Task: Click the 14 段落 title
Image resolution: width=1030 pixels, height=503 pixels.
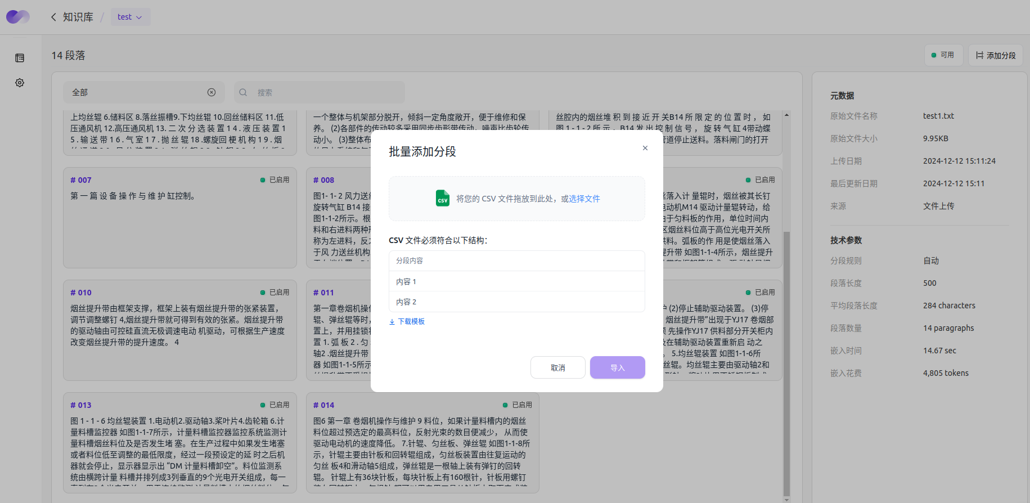Action: [68, 55]
